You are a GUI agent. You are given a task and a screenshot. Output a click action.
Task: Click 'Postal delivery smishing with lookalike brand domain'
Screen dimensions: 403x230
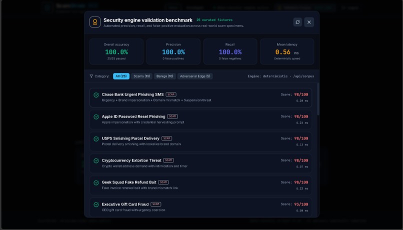[x=141, y=144]
